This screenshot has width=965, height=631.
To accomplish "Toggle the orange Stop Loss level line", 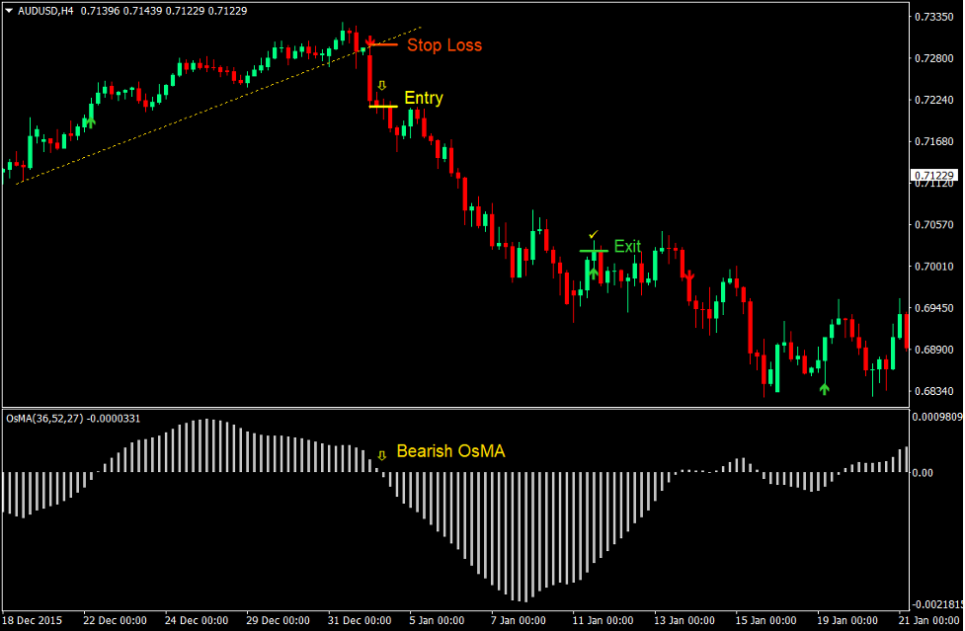I will 385,44.
